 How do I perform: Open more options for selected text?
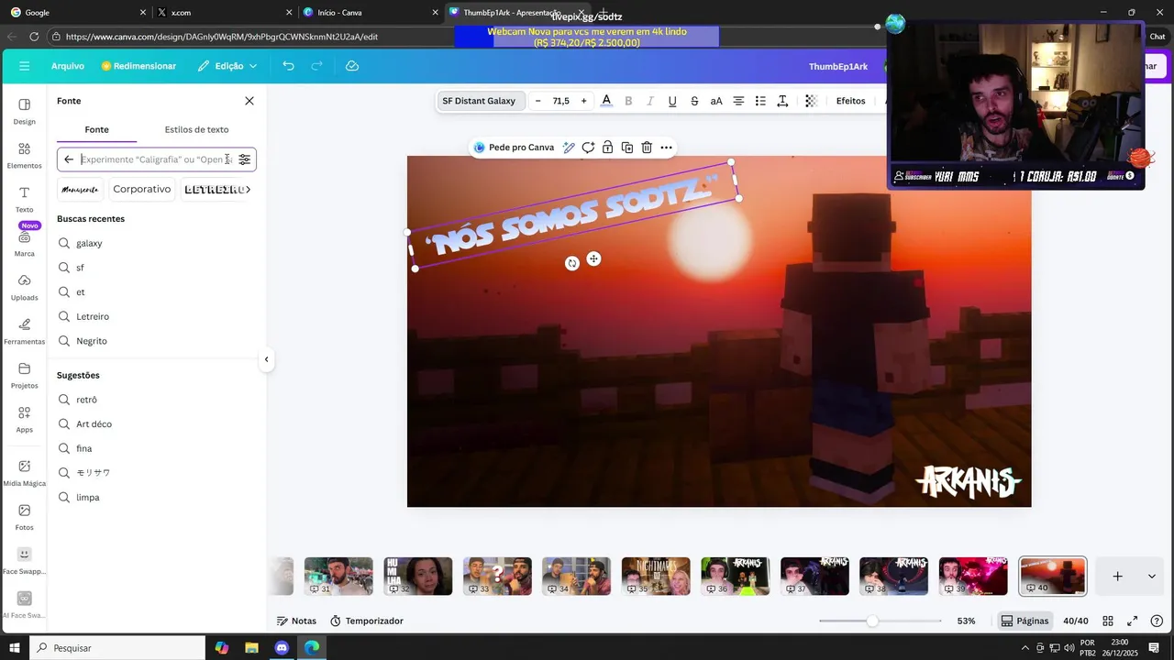[x=667, y=148]
